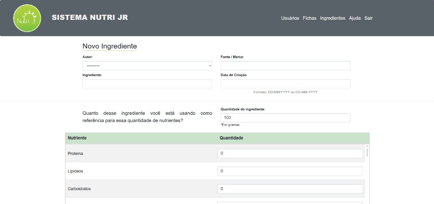Click the Lipídeos quantity input

[290, 171]
